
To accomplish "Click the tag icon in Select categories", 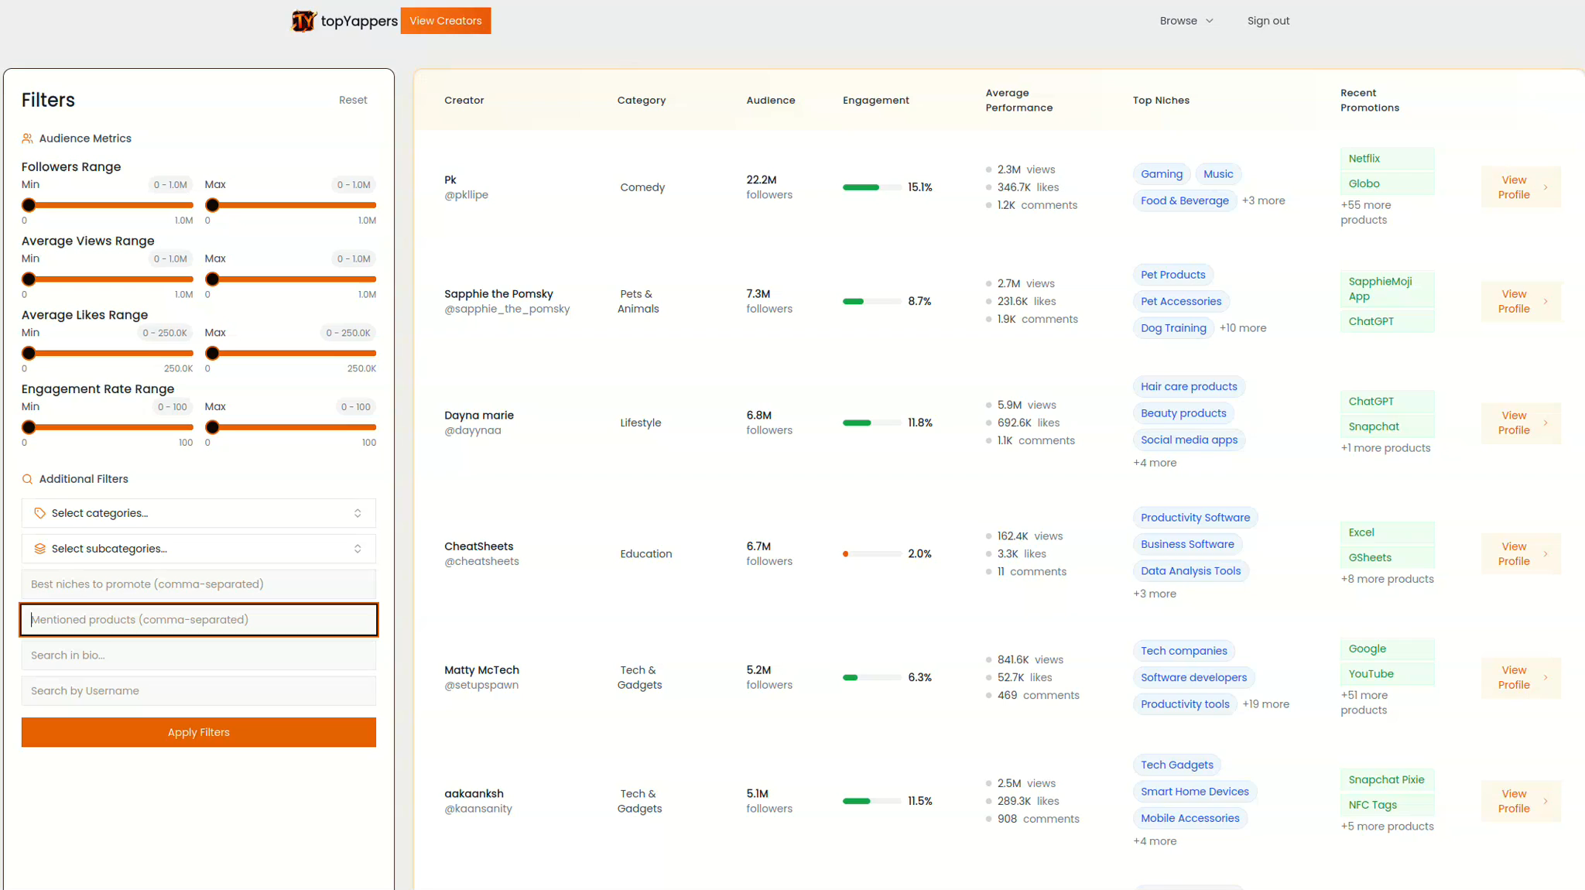I will (40, 513).
